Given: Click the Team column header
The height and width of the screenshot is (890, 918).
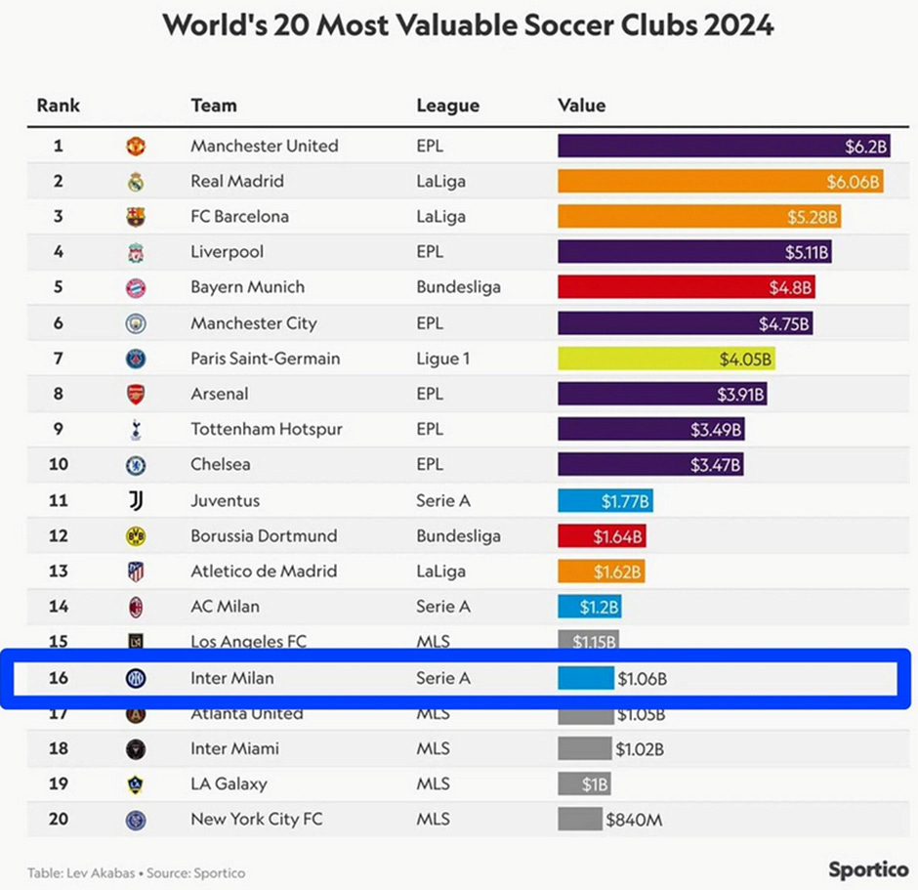Looking at the screenshot, I should pyautogui.click(x=214, y=106).
